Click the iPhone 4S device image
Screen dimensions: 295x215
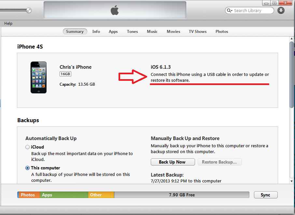pos(38,78)
